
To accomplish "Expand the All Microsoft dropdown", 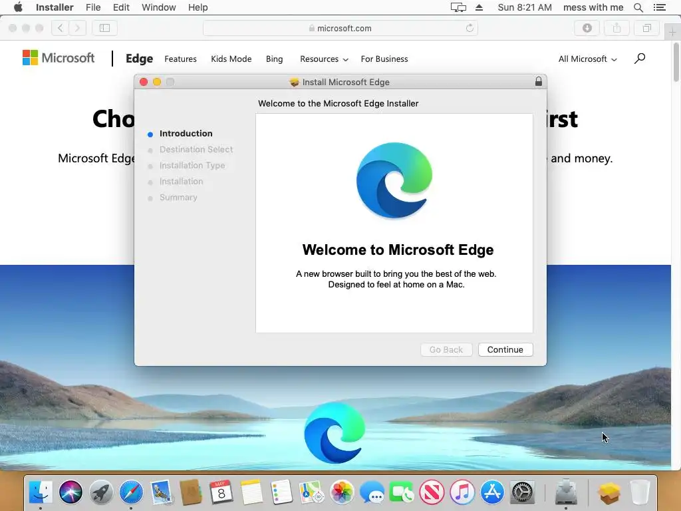I will [x=588, y=59].
